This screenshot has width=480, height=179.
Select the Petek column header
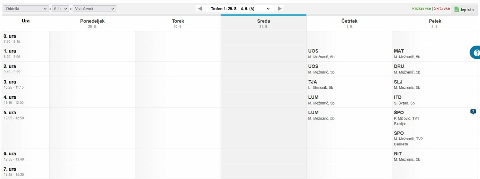pos(435,23)
